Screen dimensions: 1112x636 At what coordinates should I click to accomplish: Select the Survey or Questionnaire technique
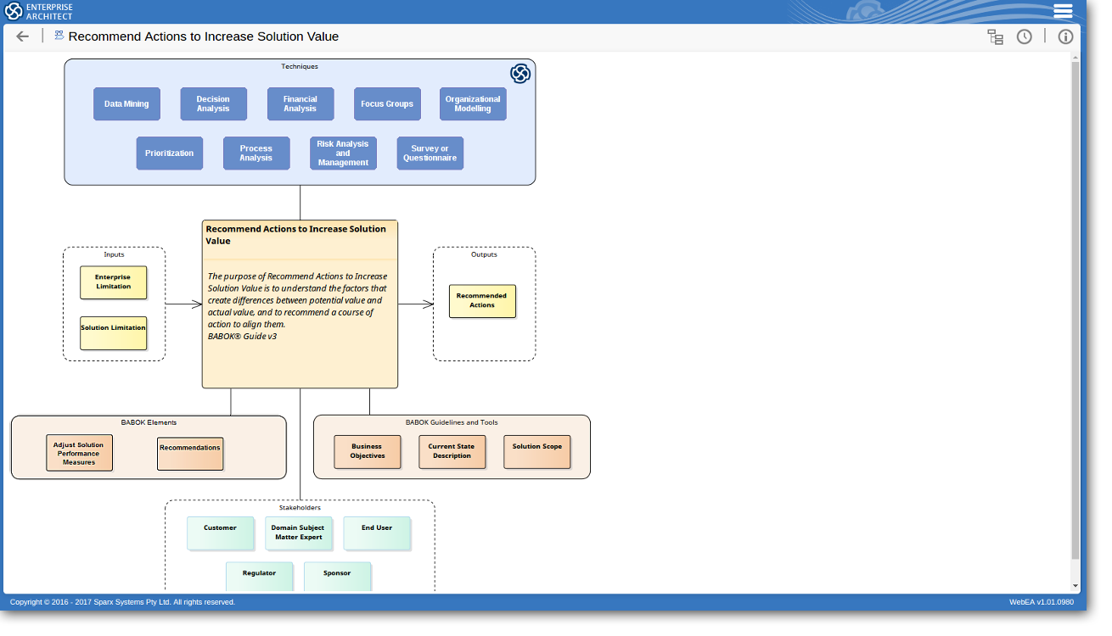coord(430,153)
